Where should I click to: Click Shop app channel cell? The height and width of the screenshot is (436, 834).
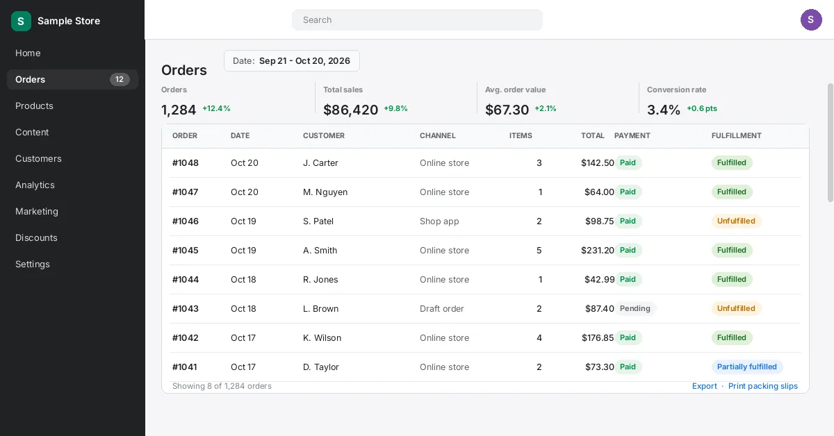pyautogui.click(x=439, y=221)
